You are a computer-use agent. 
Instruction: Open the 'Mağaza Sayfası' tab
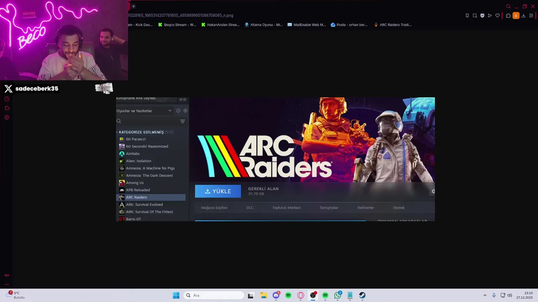pos(214,208)
